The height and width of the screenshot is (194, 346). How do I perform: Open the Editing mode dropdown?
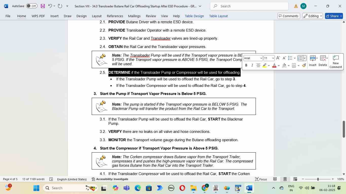tap(313, 16)
